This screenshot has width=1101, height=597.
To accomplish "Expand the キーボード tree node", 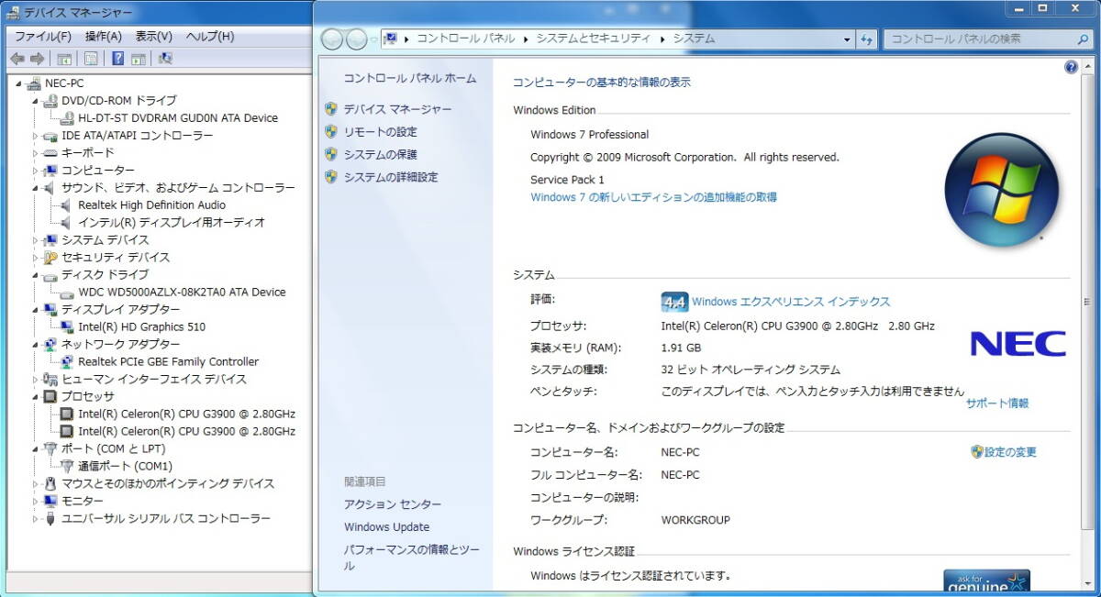I will point(36,153).
